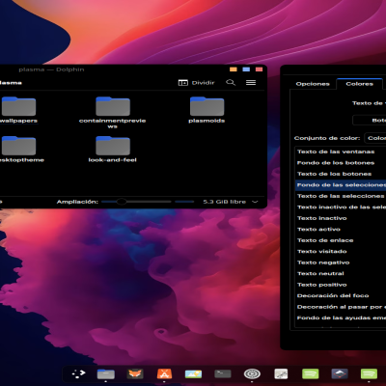
Task: Open the fox icon app in the dock
Action: [135, 373]
